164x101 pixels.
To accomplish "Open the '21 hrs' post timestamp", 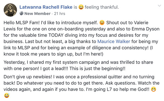I will [60, 14].
